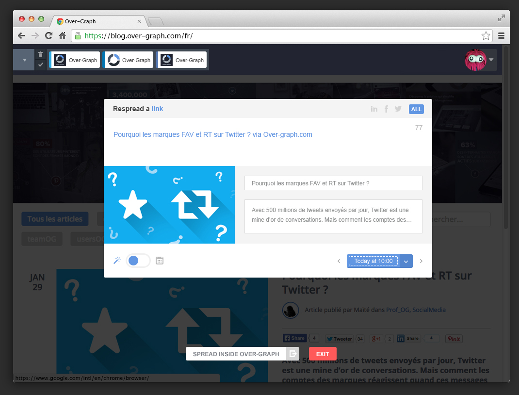The image size is (519, 395).
Task: Select the LinkedIn network icon
Action: 374,109
